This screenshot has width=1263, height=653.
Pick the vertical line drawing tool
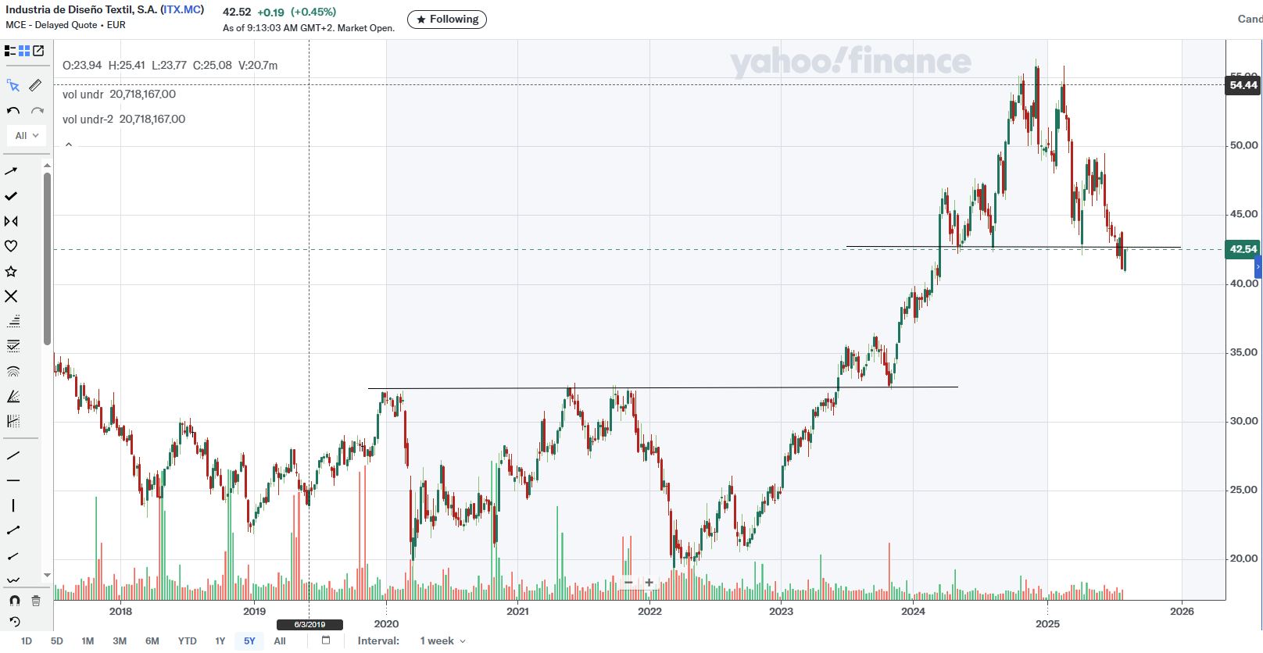pyautogui.click(x=13, y=505)
